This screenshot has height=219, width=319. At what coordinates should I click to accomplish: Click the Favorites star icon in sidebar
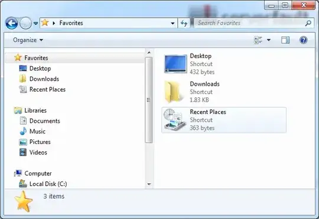coord(18,57)
